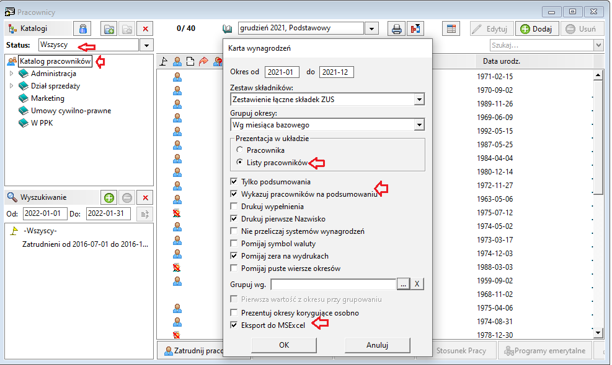
Task: Expand the Administracja tree node
Action: [11, 73]
